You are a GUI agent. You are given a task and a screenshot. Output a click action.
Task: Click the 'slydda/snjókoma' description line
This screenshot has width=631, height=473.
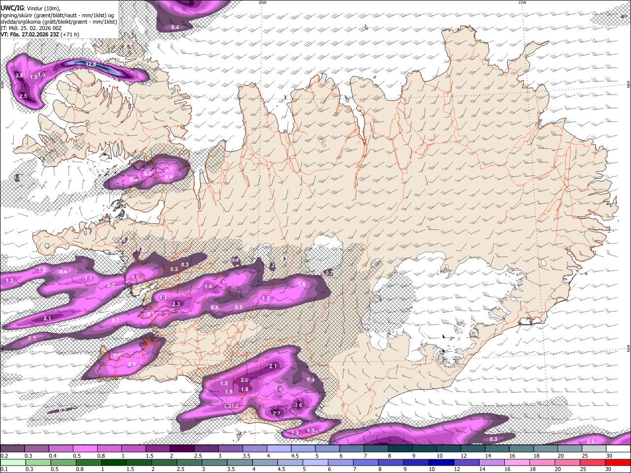[58, 22]
